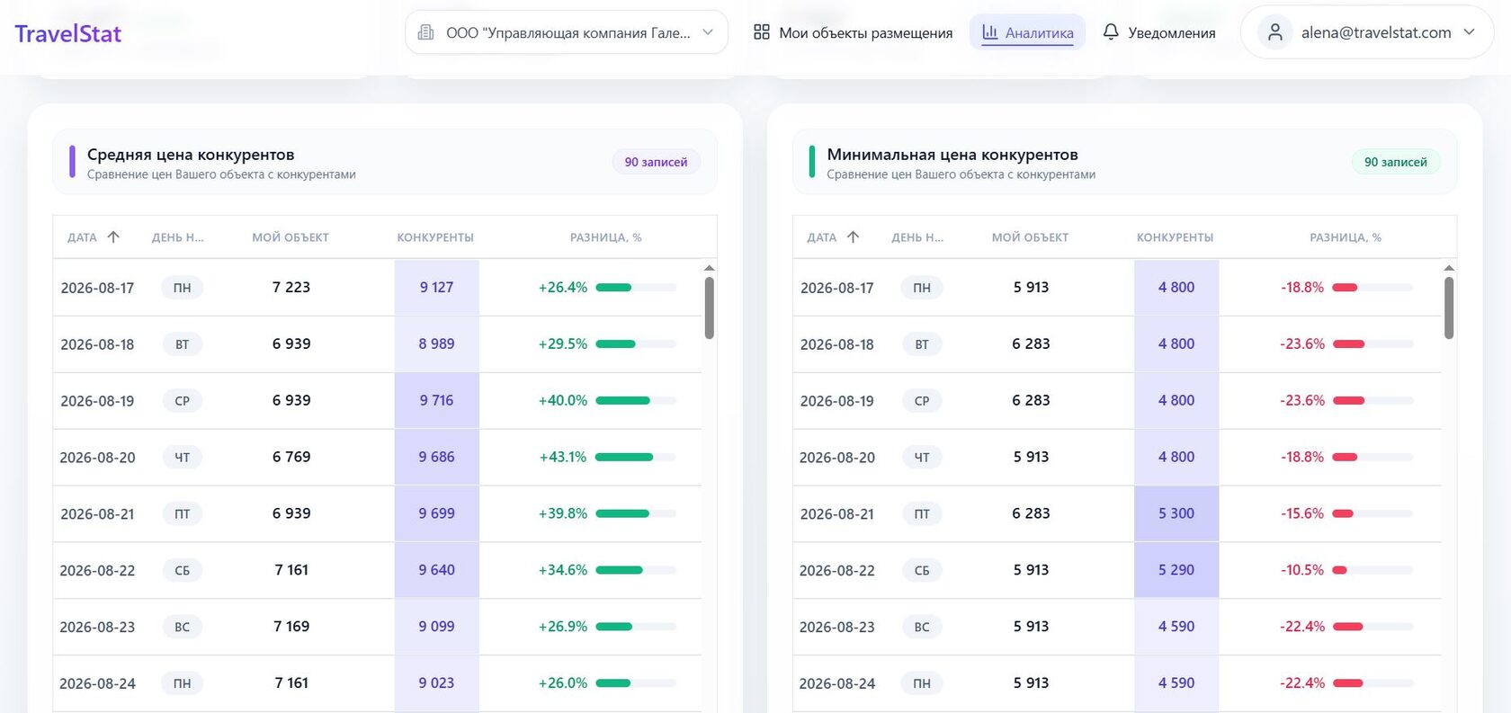This screenshot has height=713, width=1511.
Task: Click the purple 90 записей badge
Action: pyautogui.click(x=656, y=162)
